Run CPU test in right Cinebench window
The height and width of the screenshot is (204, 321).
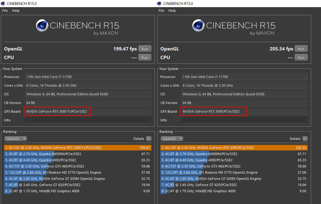(x=301, y=58)
